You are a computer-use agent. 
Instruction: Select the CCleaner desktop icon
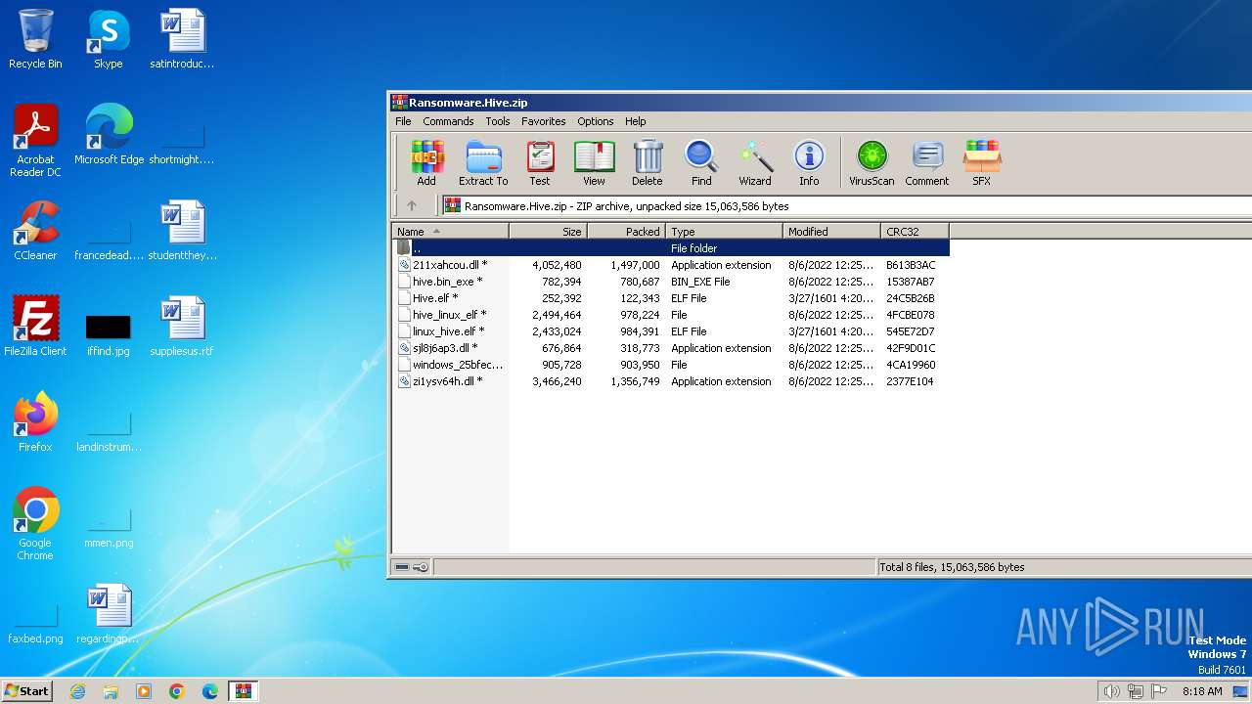[35, 231]
